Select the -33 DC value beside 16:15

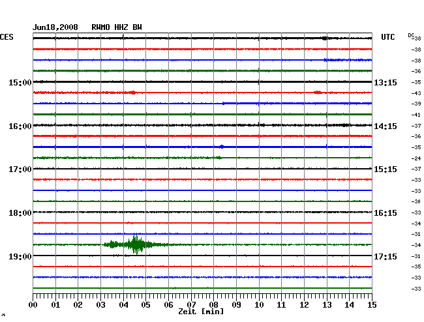click(416, 212)
